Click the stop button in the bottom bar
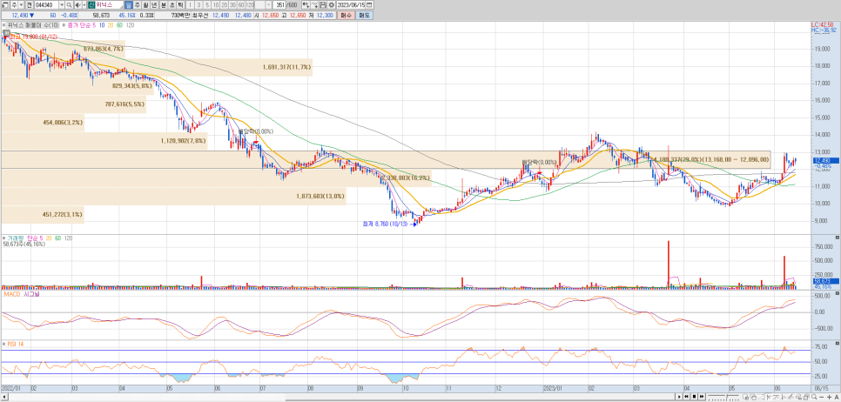The height and width of the screenshot is (402, 841). coord(694,397)
